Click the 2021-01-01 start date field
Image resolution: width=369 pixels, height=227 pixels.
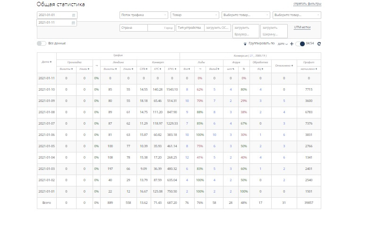pos(57,15)
